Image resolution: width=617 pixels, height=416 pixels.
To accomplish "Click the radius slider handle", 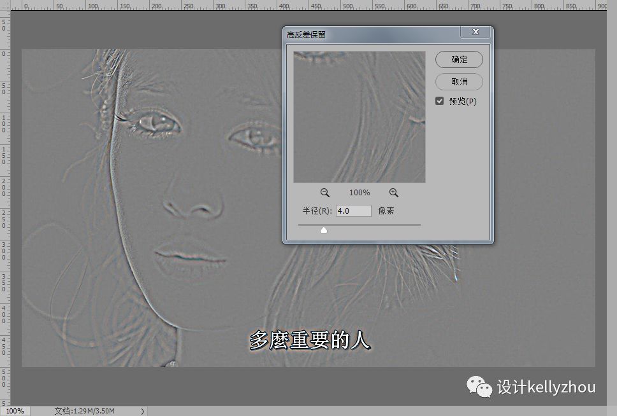I will [323, 230].
